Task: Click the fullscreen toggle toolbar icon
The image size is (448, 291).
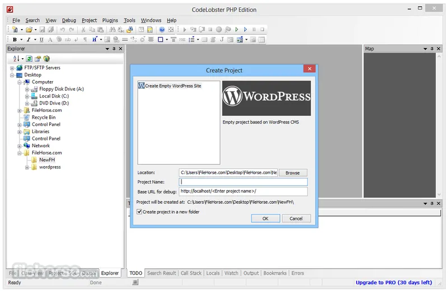Action: 171,30
